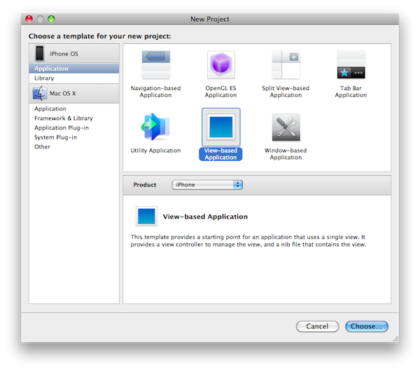
Task: Click the View-based Application description icon
Action: pyautogui.click(x=146, y=216)
